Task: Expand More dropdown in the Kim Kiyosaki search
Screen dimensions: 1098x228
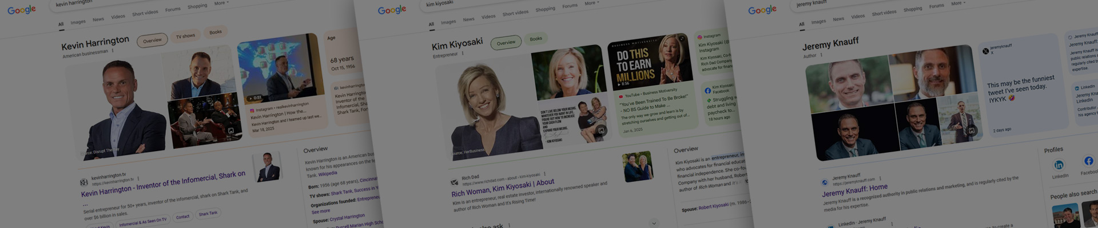Action: tap(592, 3)
